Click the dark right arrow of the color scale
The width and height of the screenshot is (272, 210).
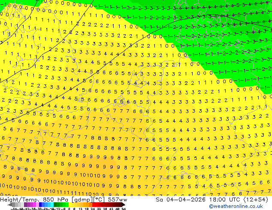click(124, 204)
